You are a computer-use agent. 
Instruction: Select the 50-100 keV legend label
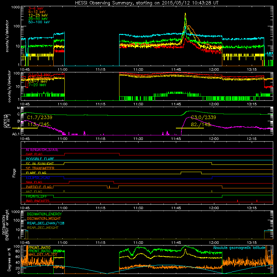click(39, 22)
